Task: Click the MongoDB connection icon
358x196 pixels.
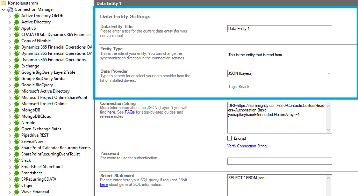Action: (x=17, y=110)
